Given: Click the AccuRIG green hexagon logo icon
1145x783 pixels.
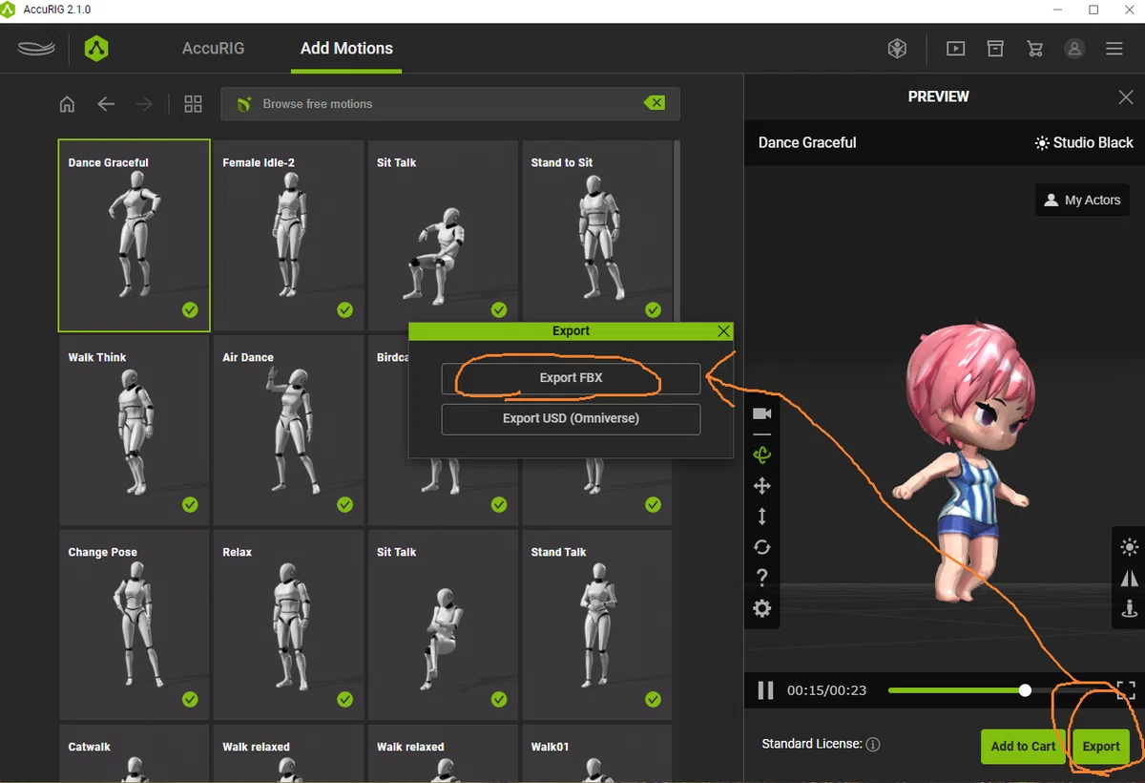Looking at the screenshot, I should [x=96, y=49].
